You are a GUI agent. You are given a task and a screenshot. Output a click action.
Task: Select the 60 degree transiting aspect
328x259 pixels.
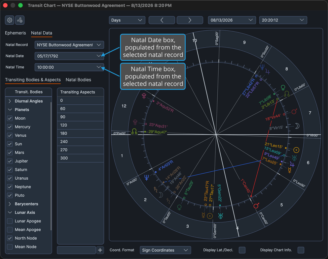point(81,108)
